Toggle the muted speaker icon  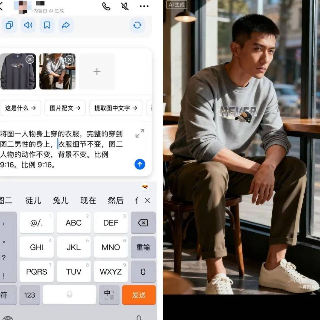pyautogui.click(x=125, y=6)
